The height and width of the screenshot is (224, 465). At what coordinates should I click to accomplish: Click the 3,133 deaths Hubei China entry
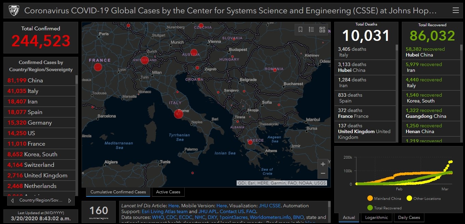(x=365, y=67)
